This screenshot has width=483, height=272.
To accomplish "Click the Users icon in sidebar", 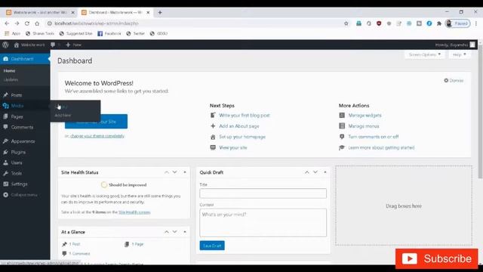I will pos(5,162).
